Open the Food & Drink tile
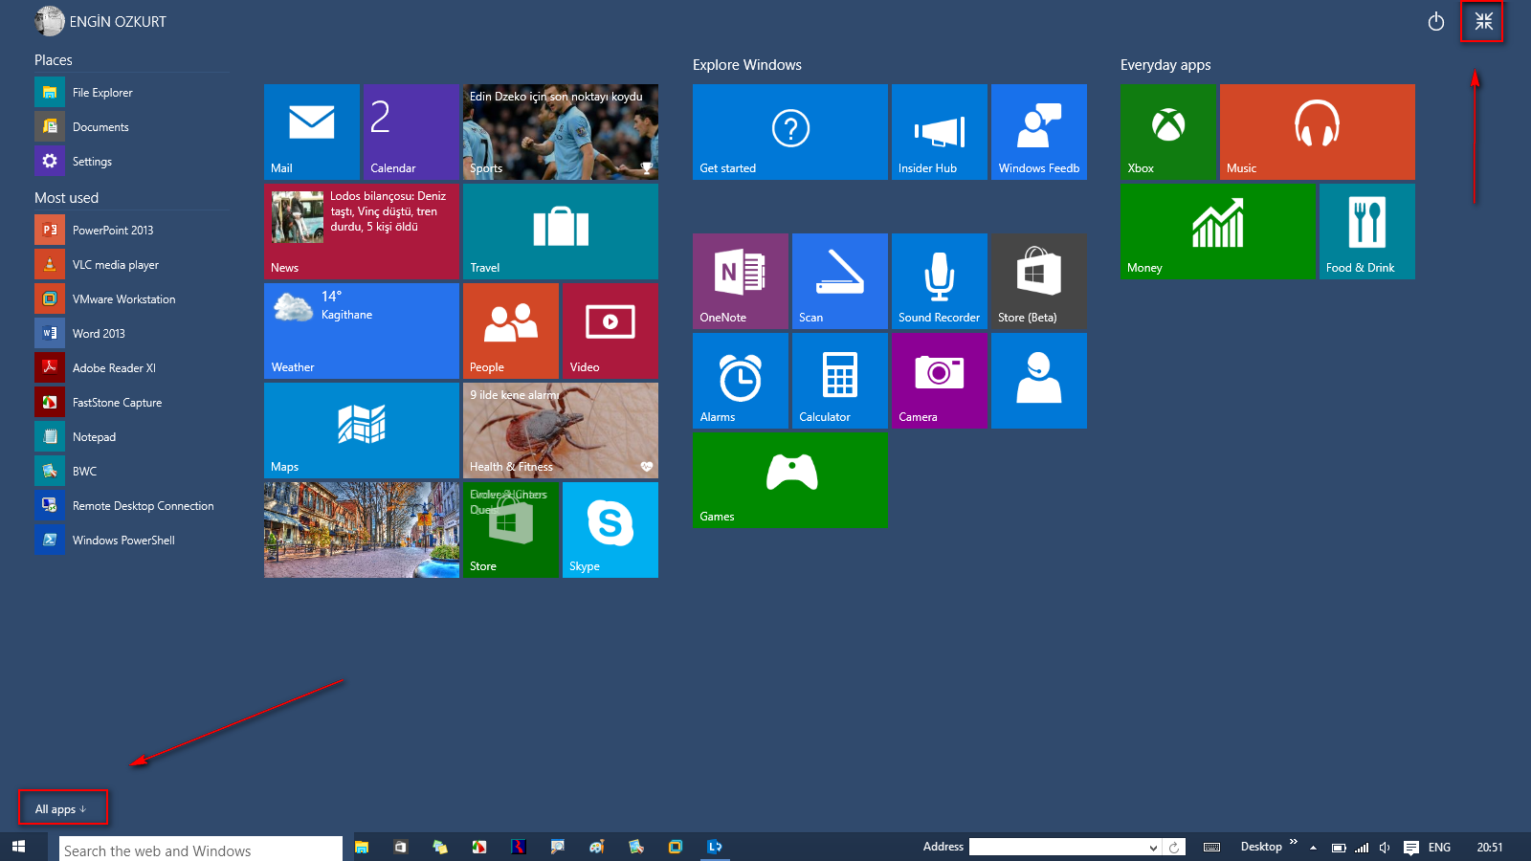The height and width of the screenshot is (861, 1531). click(x=1367, y=232)
